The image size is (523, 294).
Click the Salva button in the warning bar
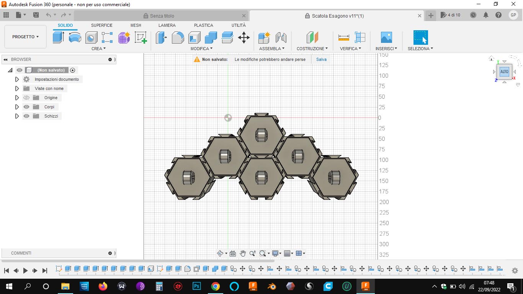(x=321, y=59)
